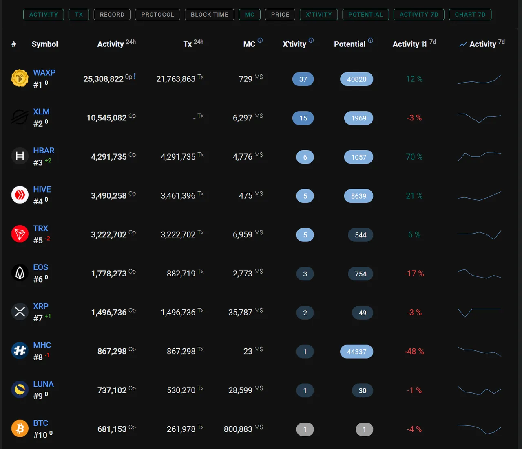Open the TRX symbol link
This screenshot has width=522, height=449.
pyautogui.click(x=41, y=228)
